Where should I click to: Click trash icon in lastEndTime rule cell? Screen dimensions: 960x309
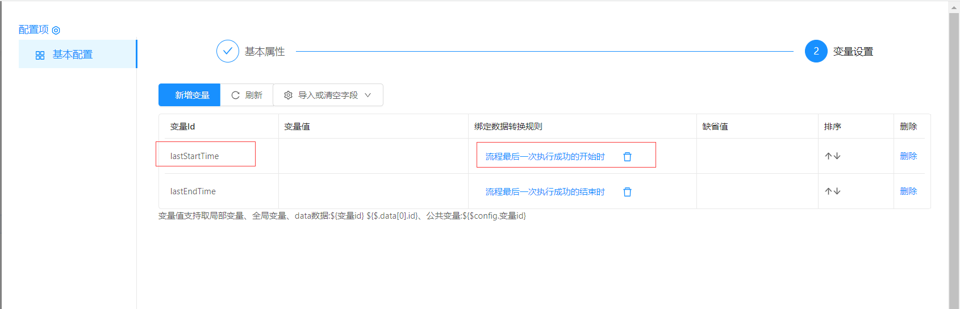click(627, 192)
